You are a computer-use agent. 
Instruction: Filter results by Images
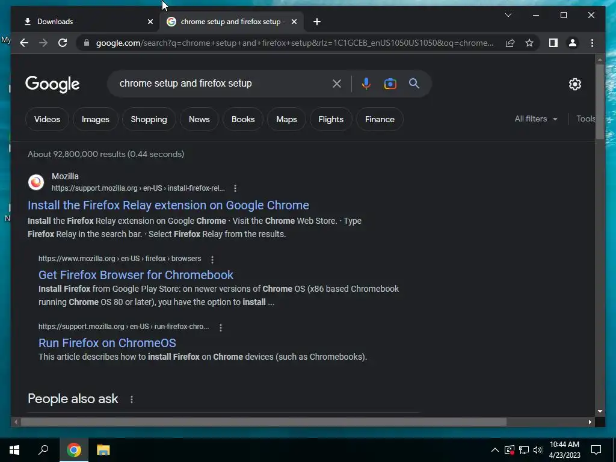pos(96,120)
